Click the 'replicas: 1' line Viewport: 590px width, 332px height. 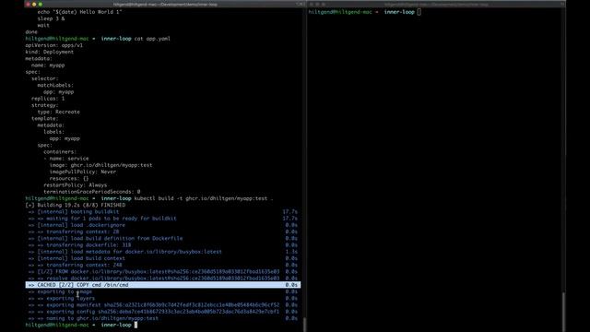48,99
